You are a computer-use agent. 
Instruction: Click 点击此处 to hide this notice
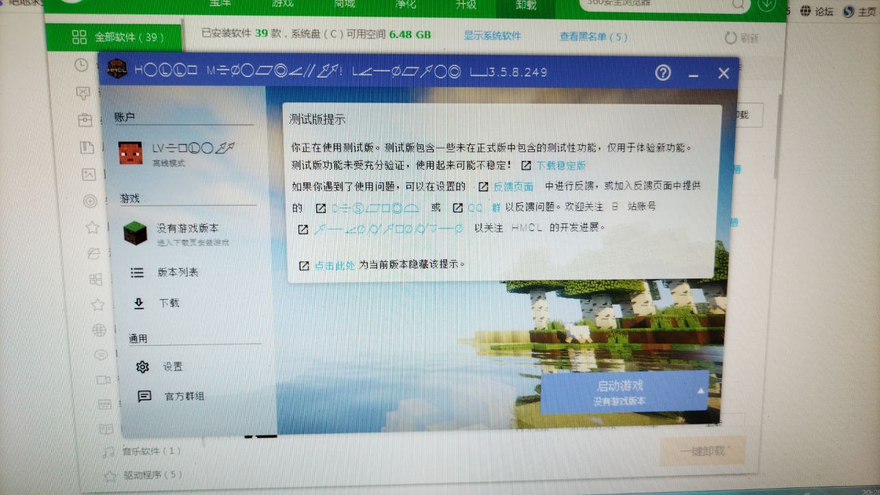point(335,265)
